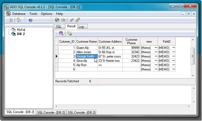Click the phone cell 99999

tap(131, 48)
